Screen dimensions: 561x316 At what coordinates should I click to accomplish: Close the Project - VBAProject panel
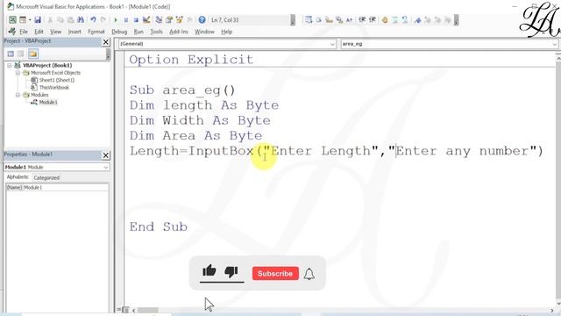[x=106, y=42]
